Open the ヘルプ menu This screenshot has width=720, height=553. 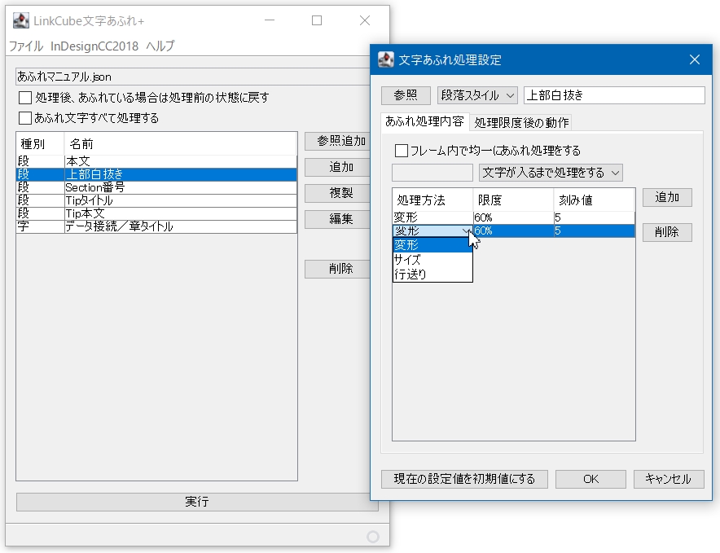coord(160,46)
